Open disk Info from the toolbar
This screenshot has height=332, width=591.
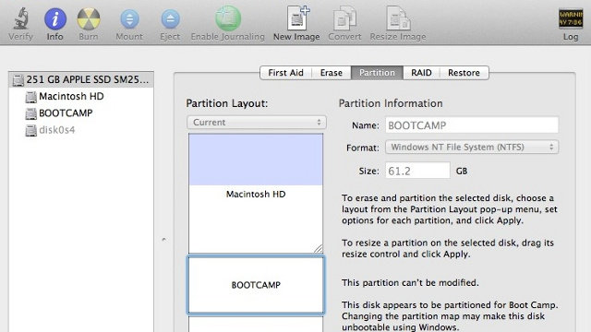(55, 18)
